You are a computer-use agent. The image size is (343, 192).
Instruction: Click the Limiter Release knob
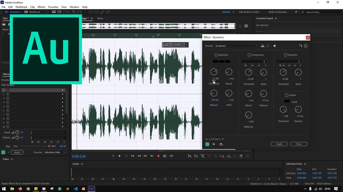298,109
